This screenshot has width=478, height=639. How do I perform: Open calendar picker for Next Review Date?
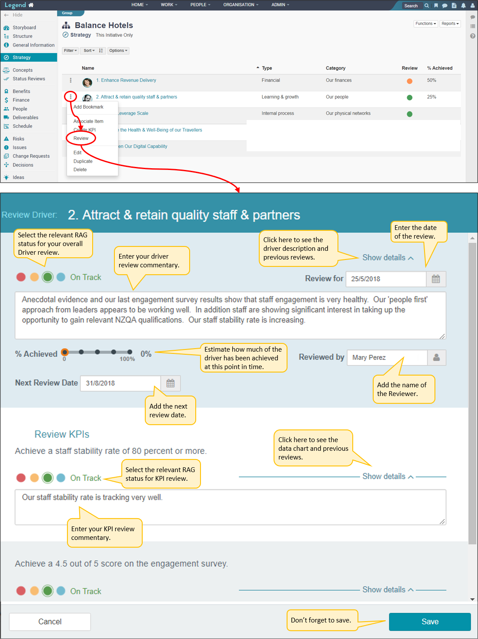click(x=170, y=383)
